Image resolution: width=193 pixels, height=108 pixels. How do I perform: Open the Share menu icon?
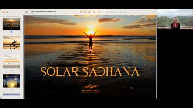[x=94, y=12]
